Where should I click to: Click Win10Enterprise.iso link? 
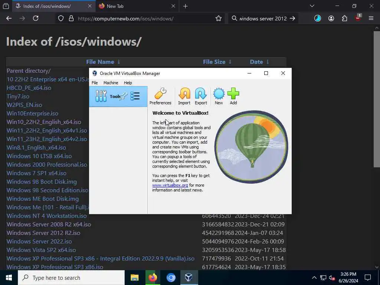pos(32,114)
